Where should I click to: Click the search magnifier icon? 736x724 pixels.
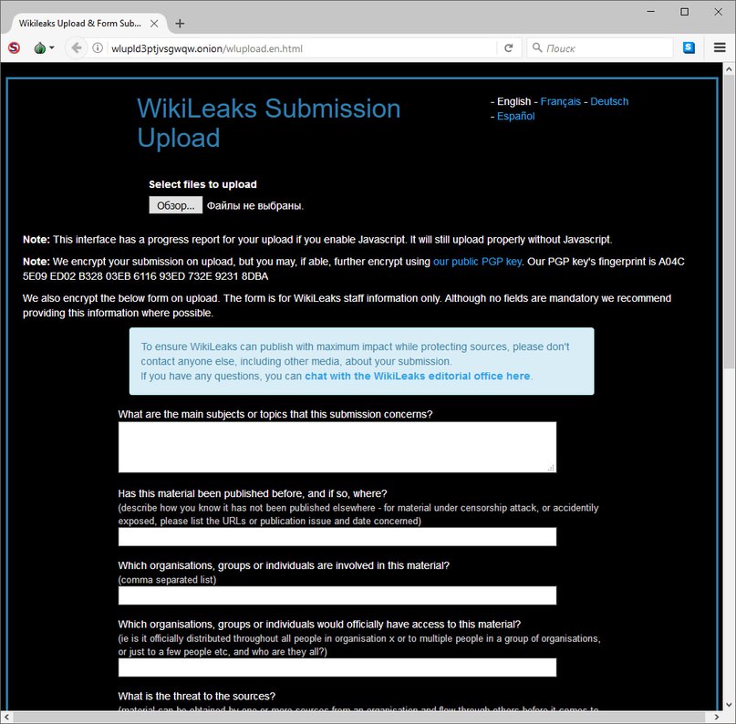537,47
